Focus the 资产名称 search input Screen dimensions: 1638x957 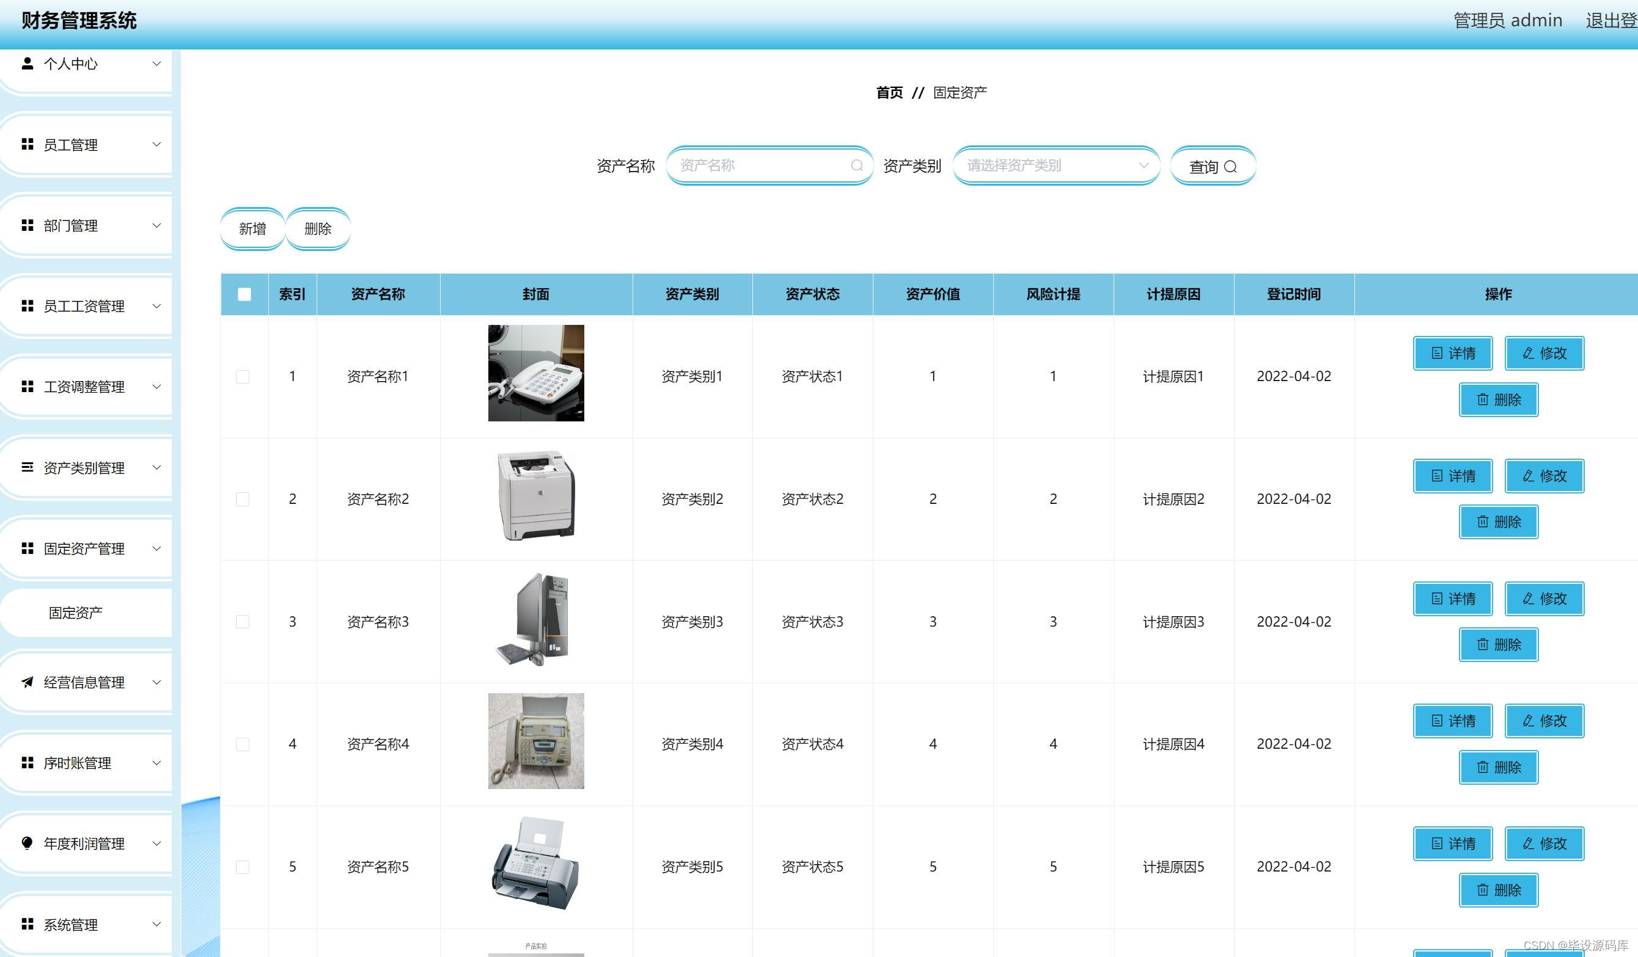coord(769,166)
